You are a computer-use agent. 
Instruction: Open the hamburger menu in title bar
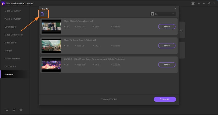point(199,4)
